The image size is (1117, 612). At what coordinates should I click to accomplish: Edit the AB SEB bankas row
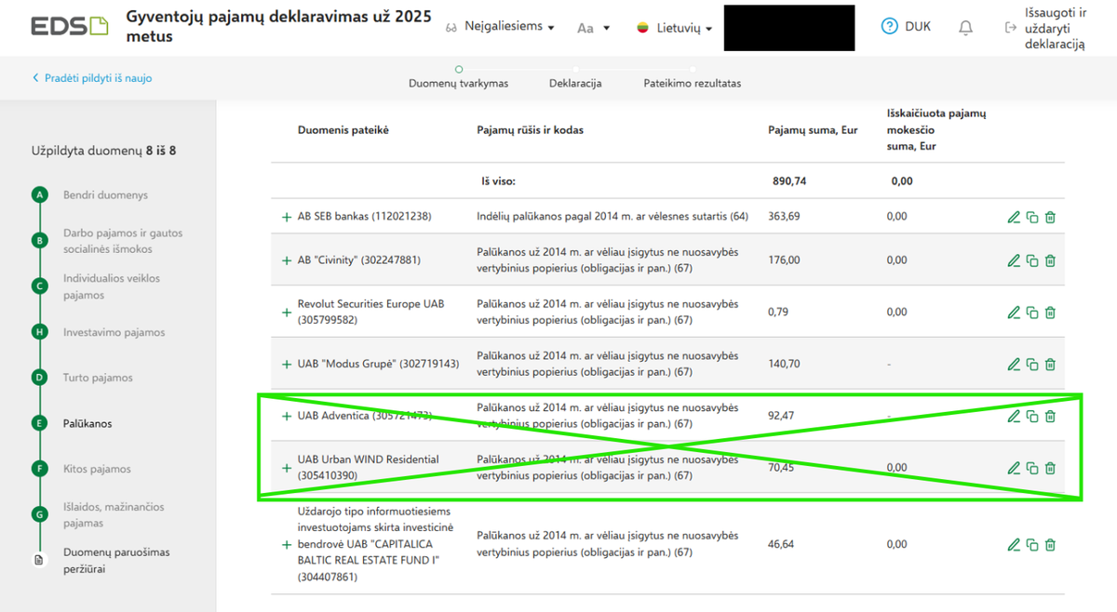pyautogui.click(x=1014, y=218)
